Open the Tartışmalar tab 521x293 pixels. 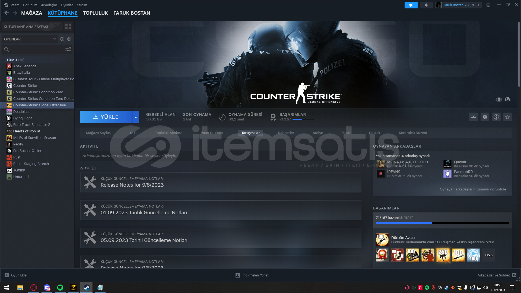coord(250,133)
